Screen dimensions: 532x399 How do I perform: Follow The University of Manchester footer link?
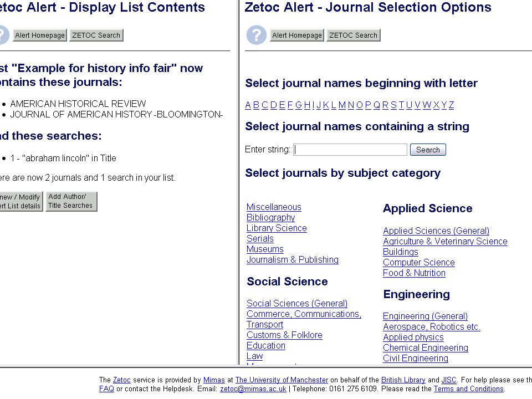pyautogui.click(x=282, y=380)
